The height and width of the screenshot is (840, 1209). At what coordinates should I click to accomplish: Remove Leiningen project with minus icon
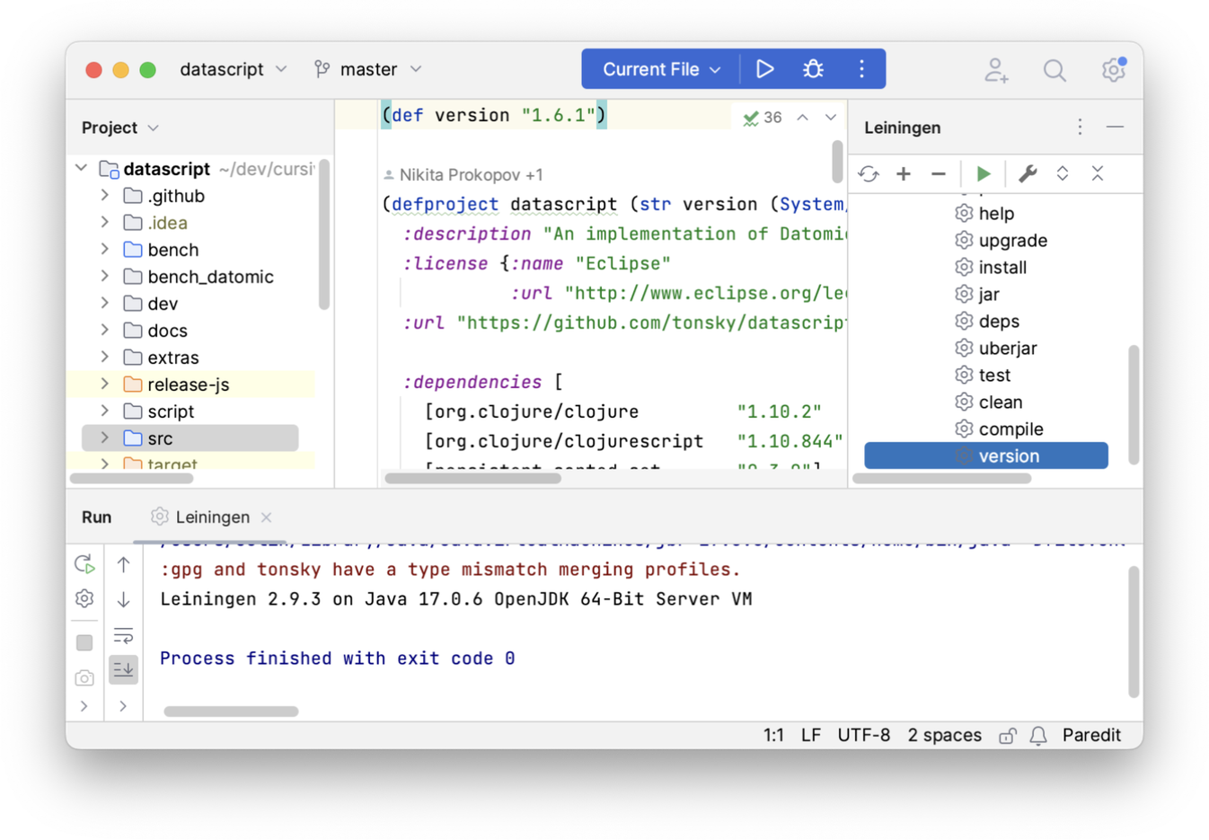point(939,174)
